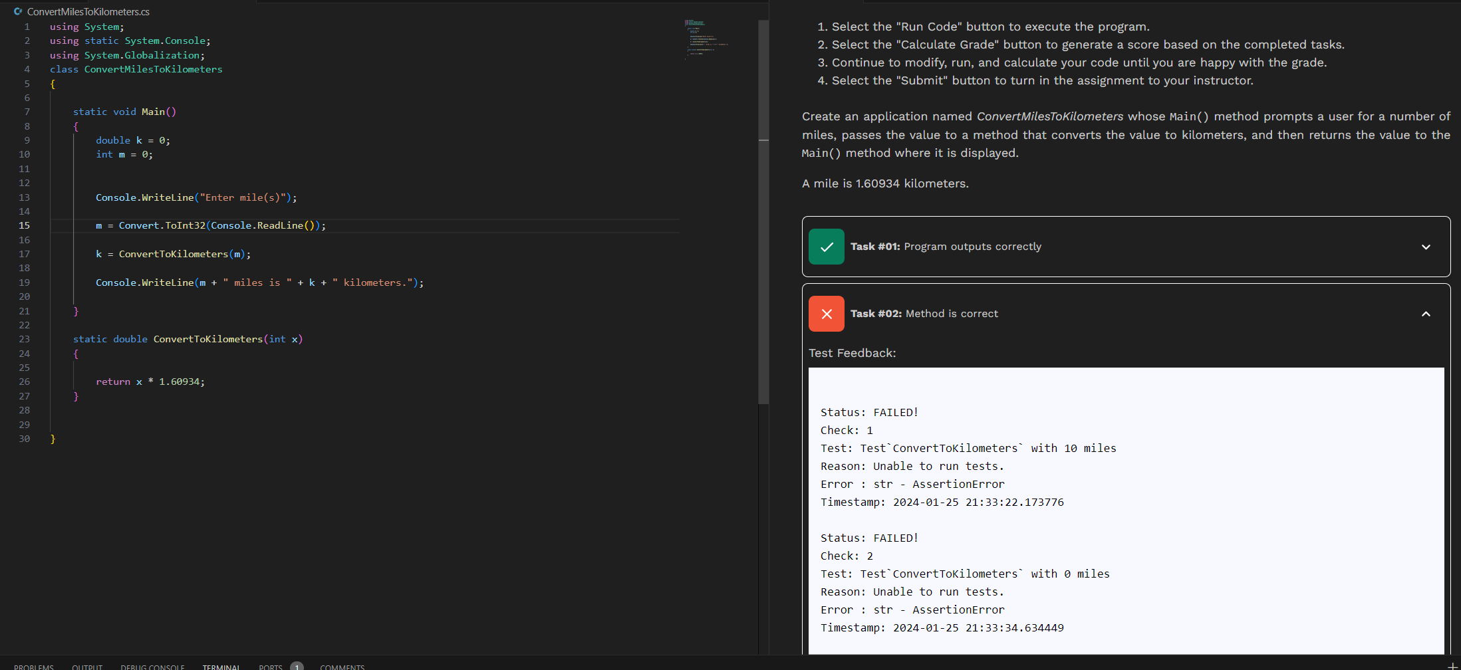Screen dimensions: 1461x670
Task: Click the plus icon for new terminal
Action: coord(1452,666)
